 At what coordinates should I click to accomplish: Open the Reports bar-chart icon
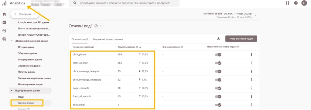coord(4,22)
